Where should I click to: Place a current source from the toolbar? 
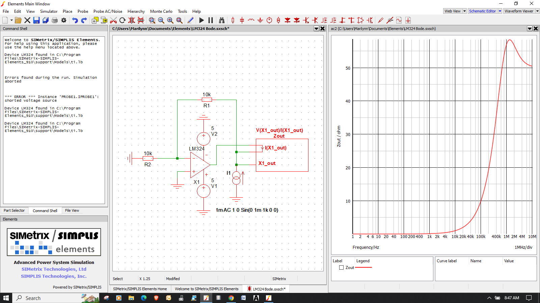pos(278,20)
